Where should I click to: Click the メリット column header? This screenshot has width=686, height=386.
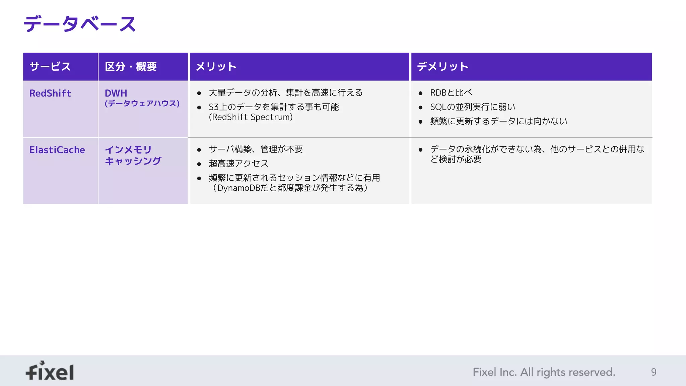click(x=216, y=67)
